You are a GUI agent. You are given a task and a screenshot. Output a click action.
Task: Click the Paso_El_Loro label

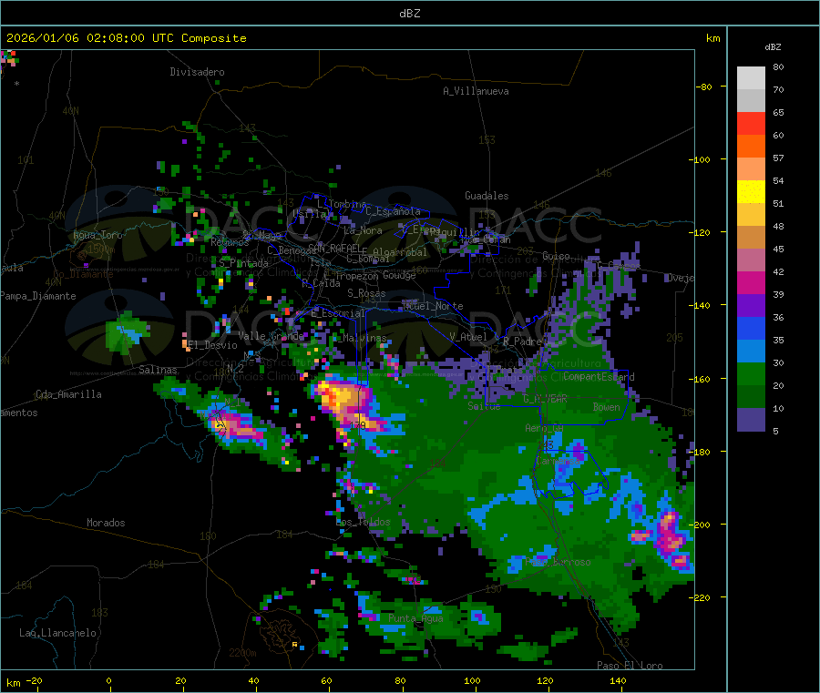pos(630,666)
